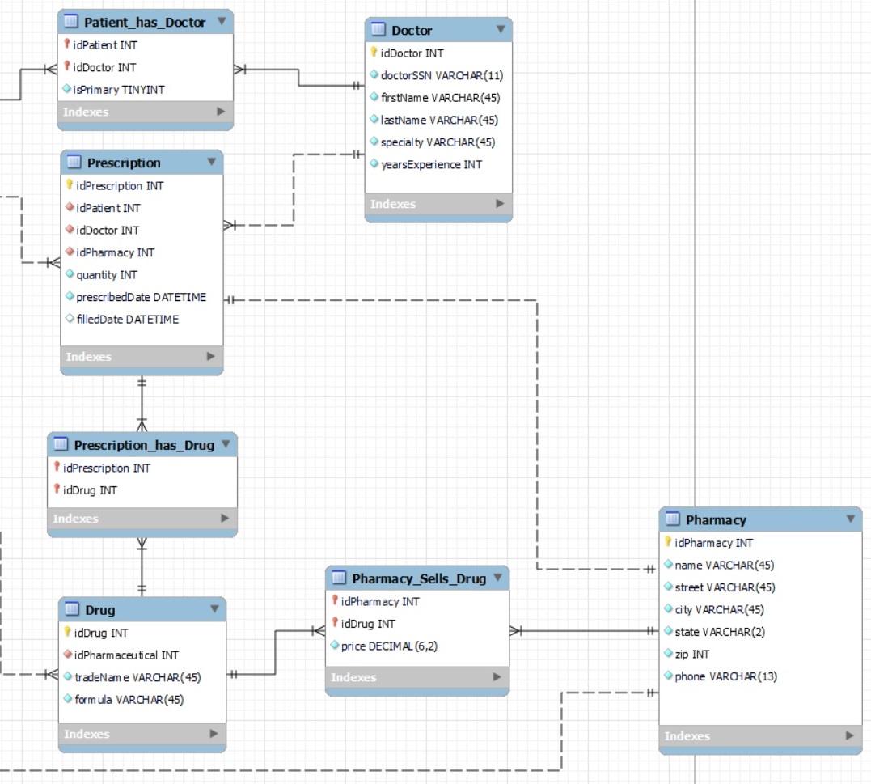Collapse the Prescription table with header arrow
871x784 pixels.
click(212, 162)
